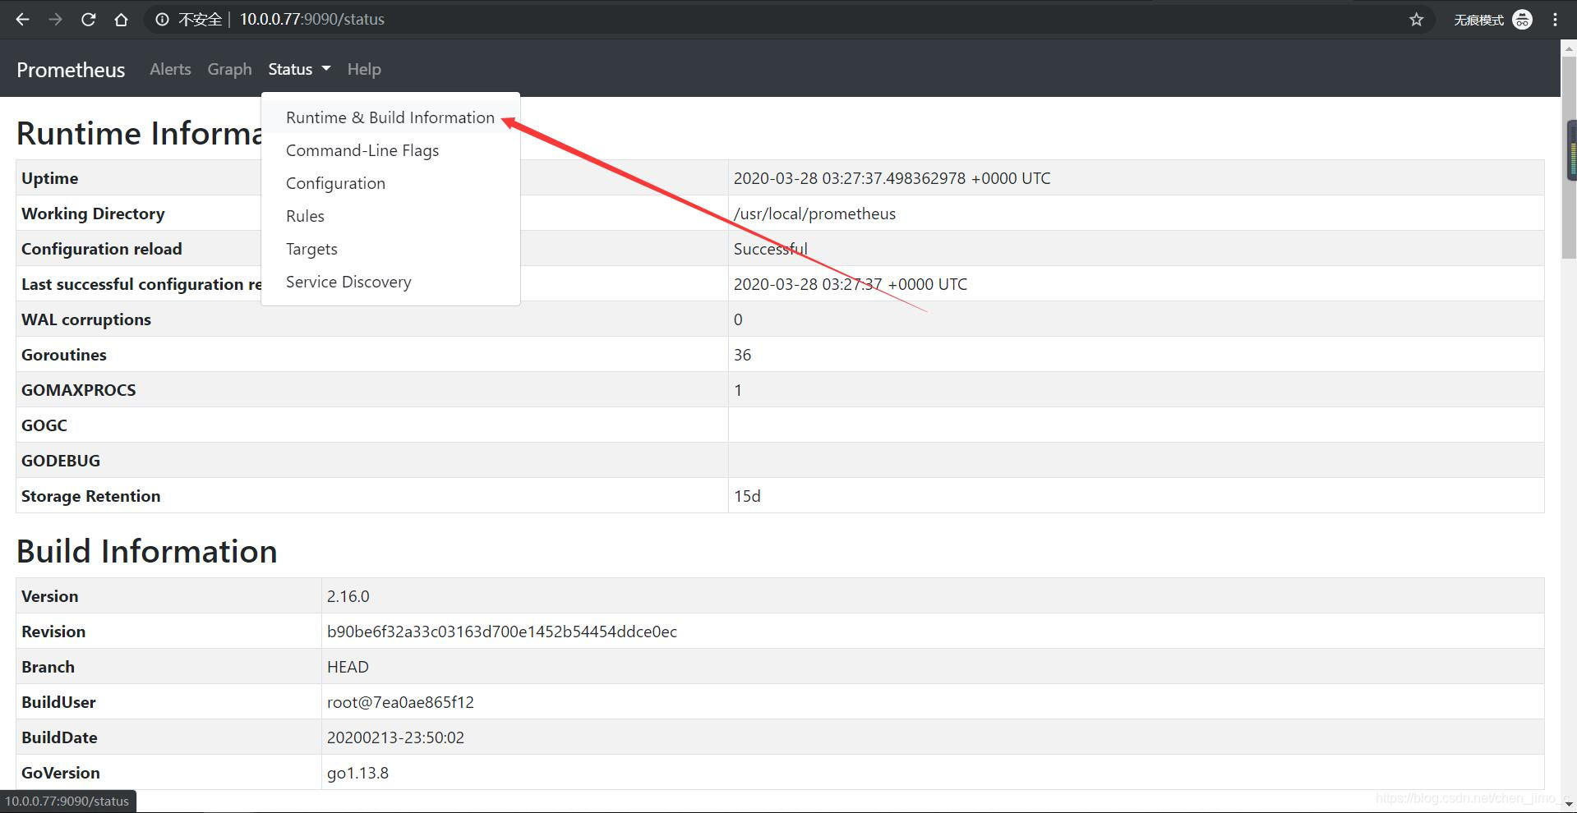Click the GOMAXPROCS label
The width and height of the screenshot is (1577, 813).
tap(79, 390)
